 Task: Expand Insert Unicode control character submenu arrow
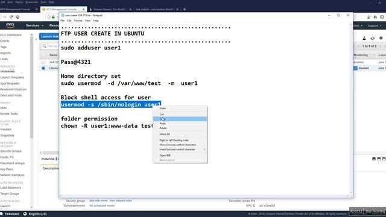click(204, 149)
